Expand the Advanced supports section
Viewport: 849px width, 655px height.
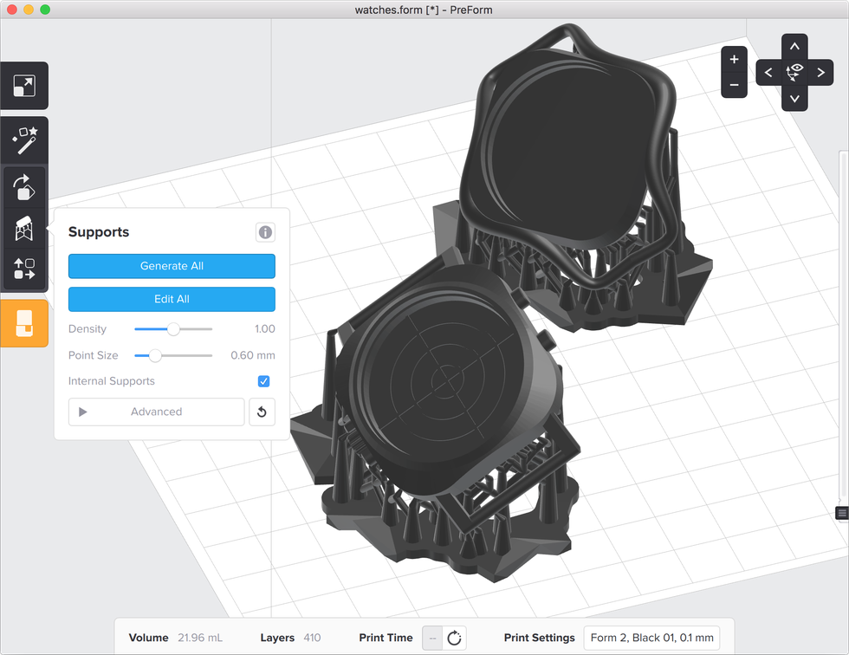(156, 412)
